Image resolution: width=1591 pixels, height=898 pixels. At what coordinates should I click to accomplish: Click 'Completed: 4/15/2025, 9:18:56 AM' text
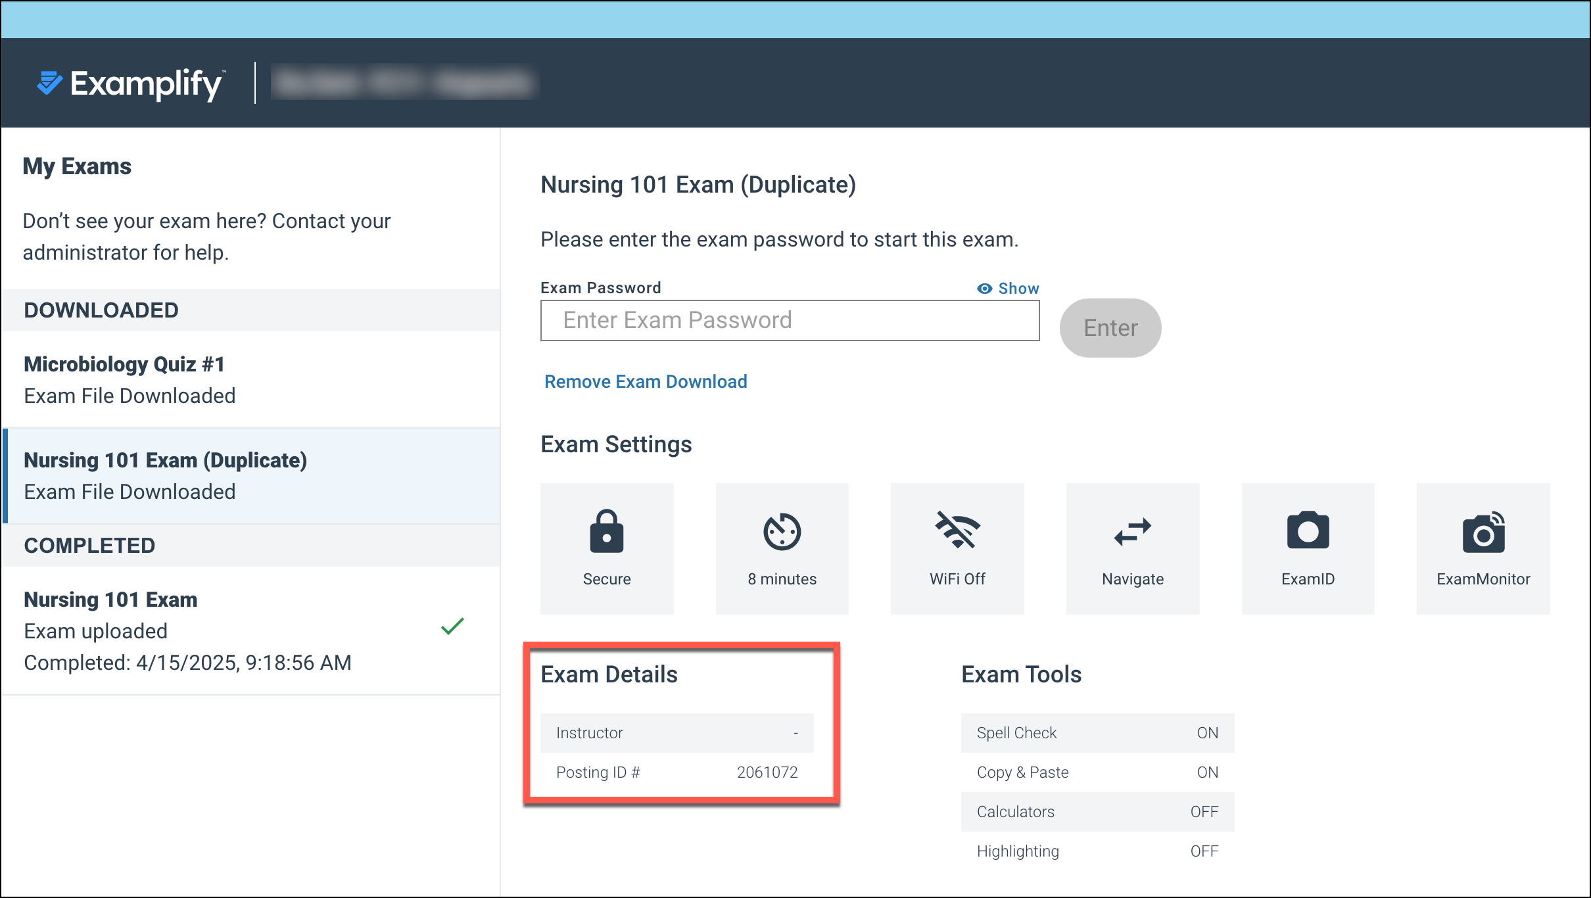[x=187, y=663]
